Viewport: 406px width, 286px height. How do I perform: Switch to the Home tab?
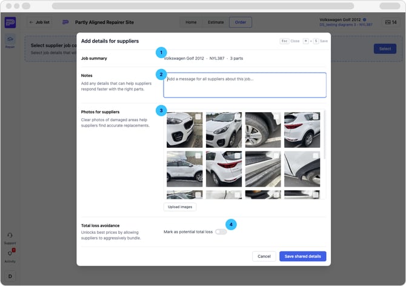(191, 22)
